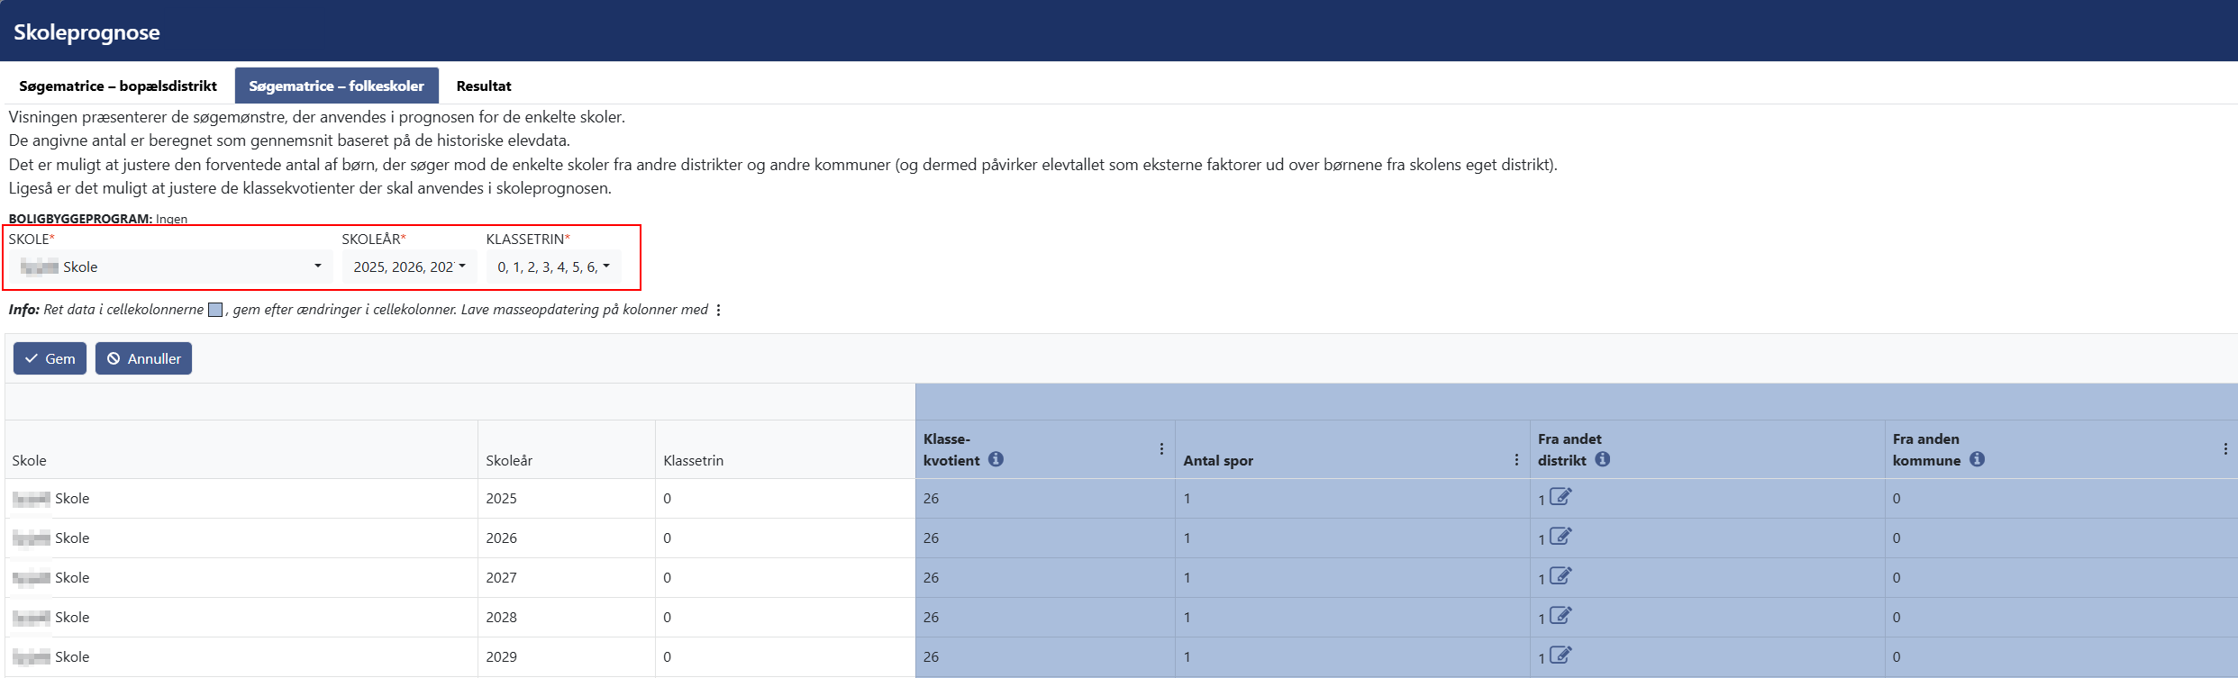The width and height of the screenshot is (2238, 678).
Task: Click info icon beside Fra andet distrikt
Action: pos(1602,459)
